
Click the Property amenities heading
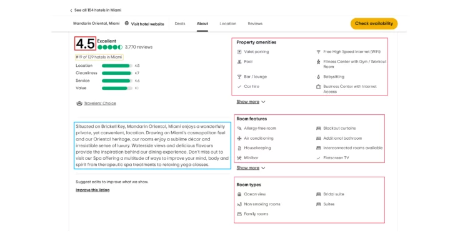(256, 42)
